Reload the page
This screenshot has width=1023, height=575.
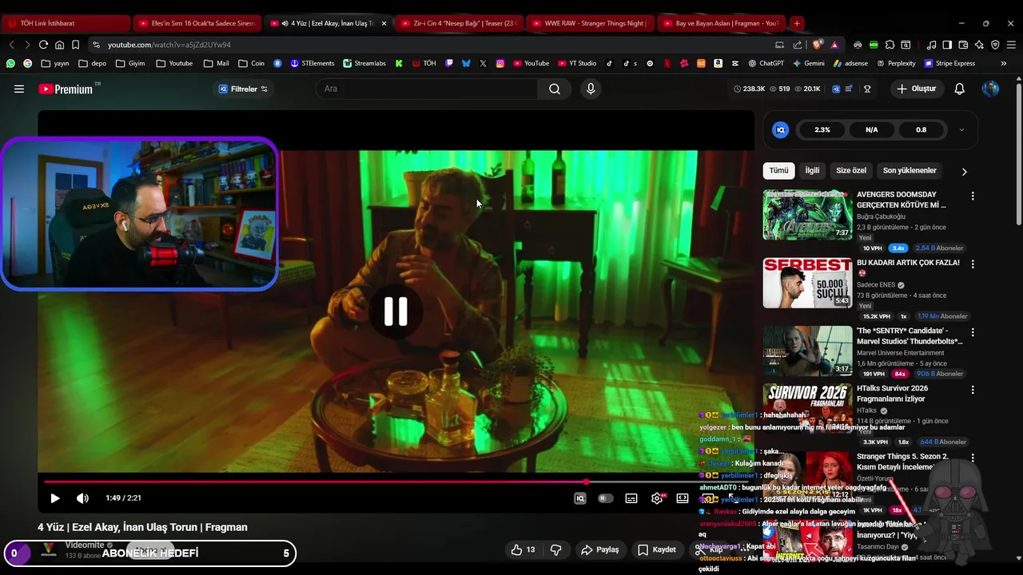pyautogui.click(x=43, y=45)
